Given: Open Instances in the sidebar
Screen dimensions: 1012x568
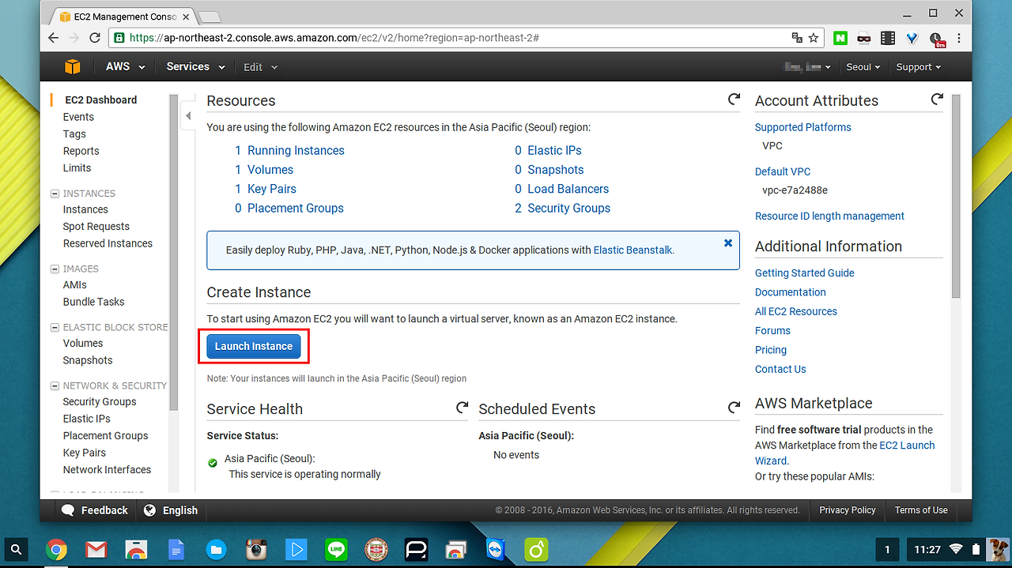Looking at the screenshot, I should click(x=85, y=209).
